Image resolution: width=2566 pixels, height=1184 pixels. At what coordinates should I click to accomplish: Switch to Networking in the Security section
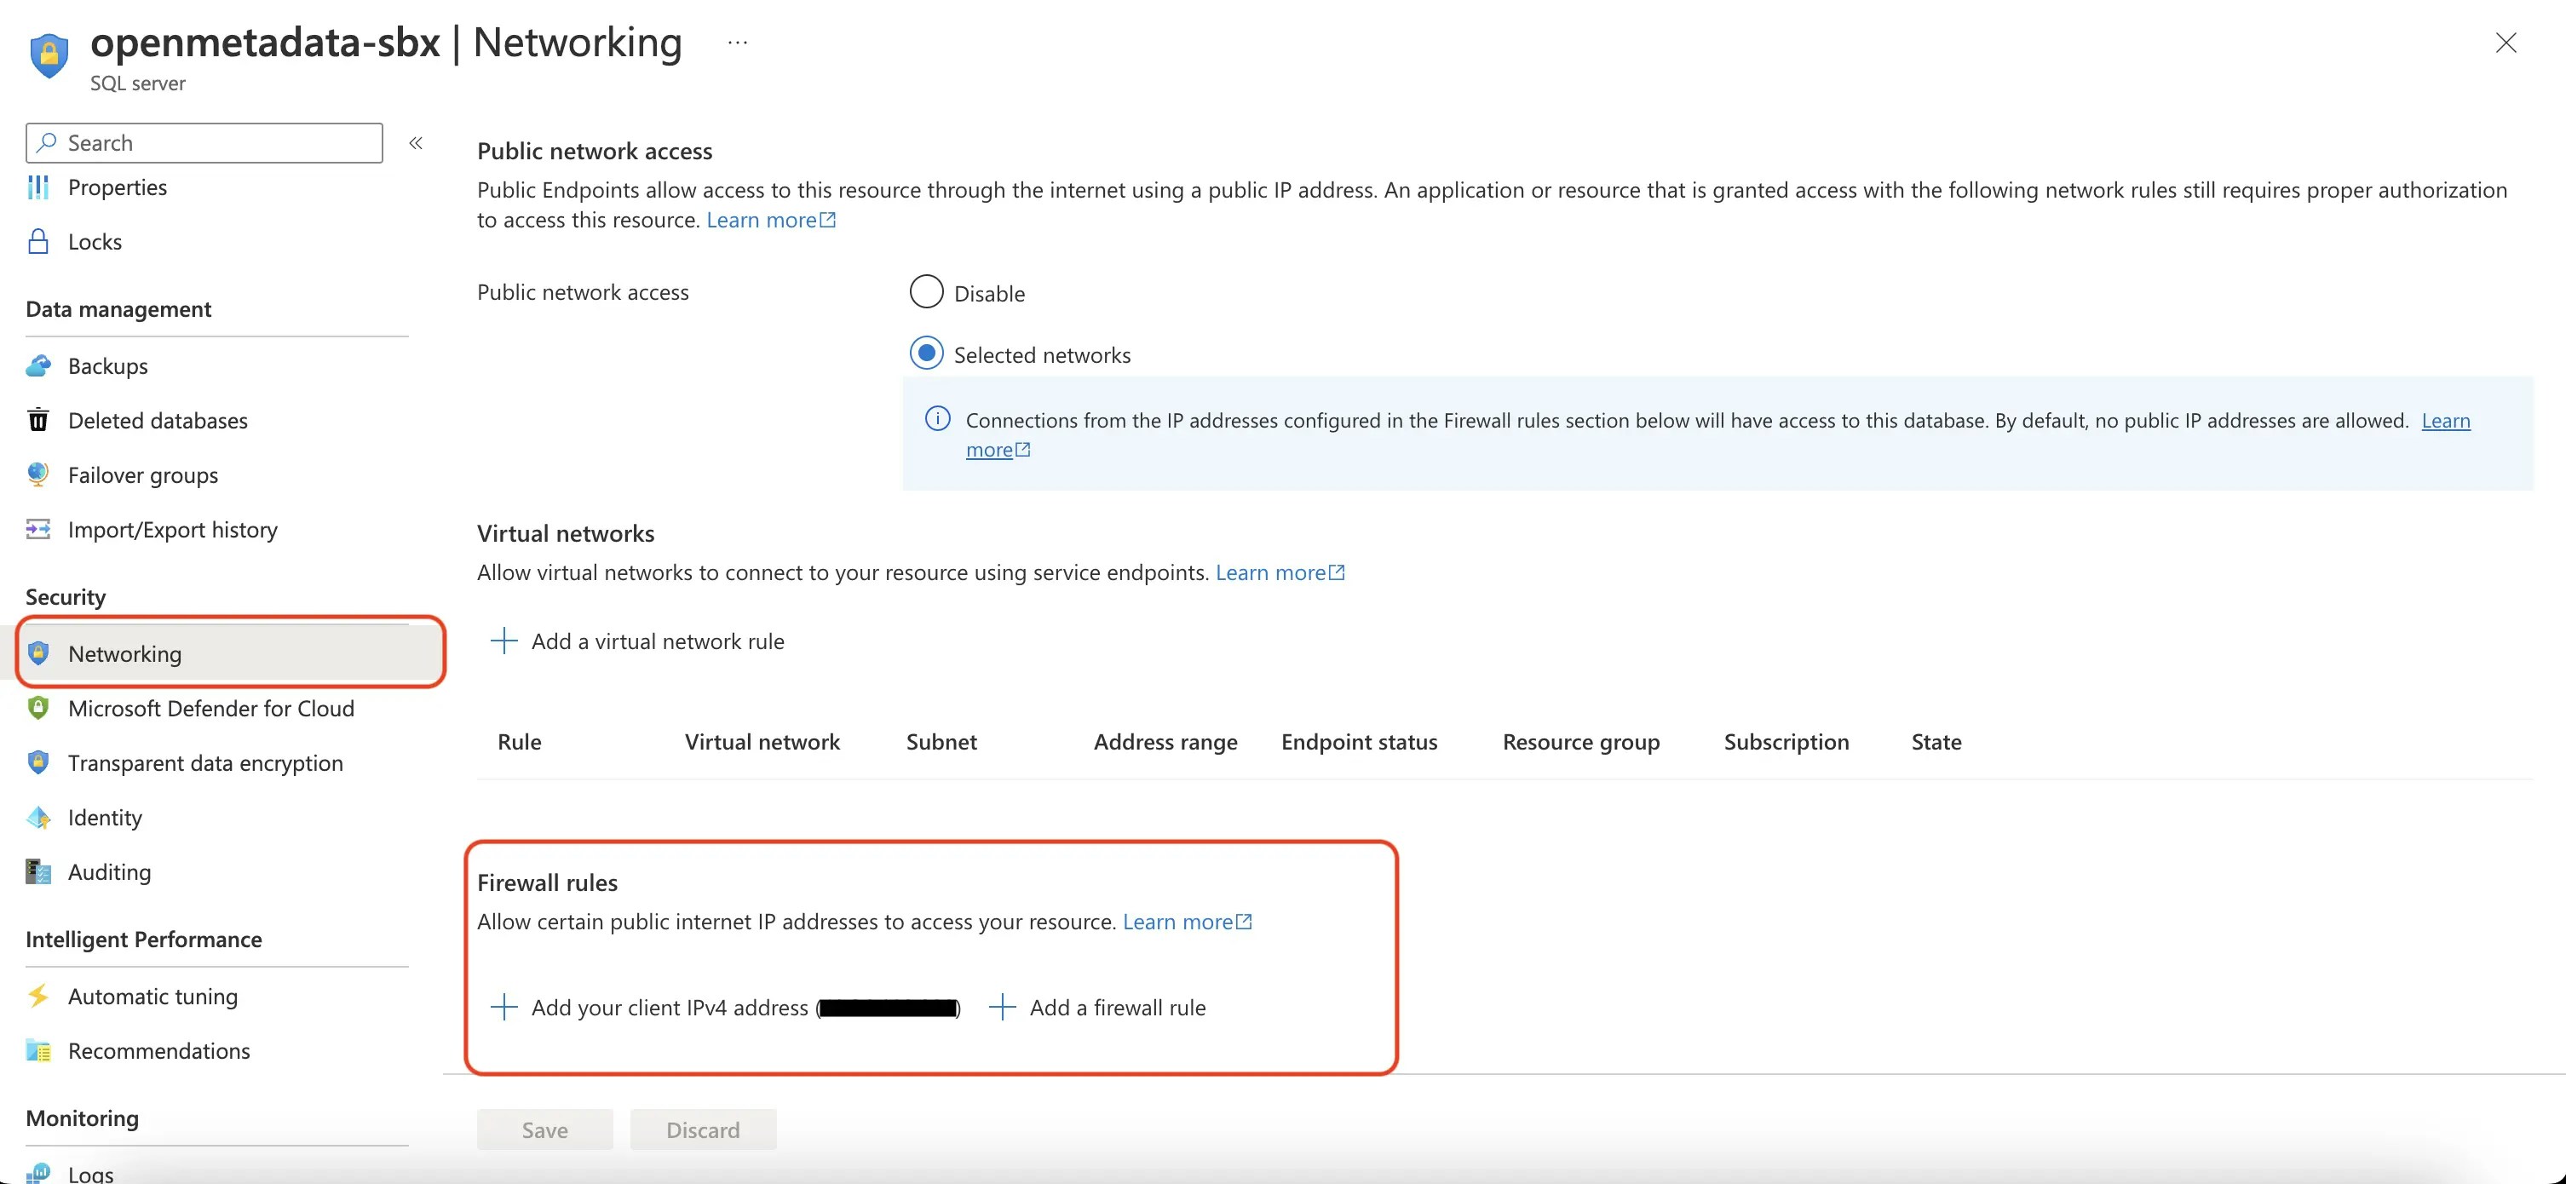point(124,653)
